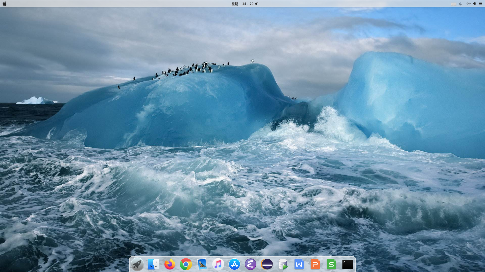Open the battery power icon
Image resolution: width=485 pixels, height=272 pixels.
point(481,4)
